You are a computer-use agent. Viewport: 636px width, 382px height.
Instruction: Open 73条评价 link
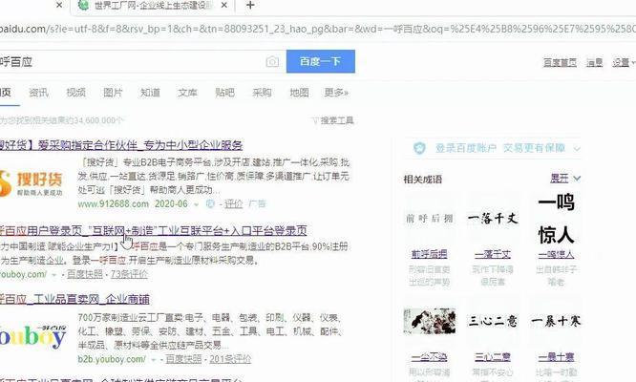tap(129, 274)
